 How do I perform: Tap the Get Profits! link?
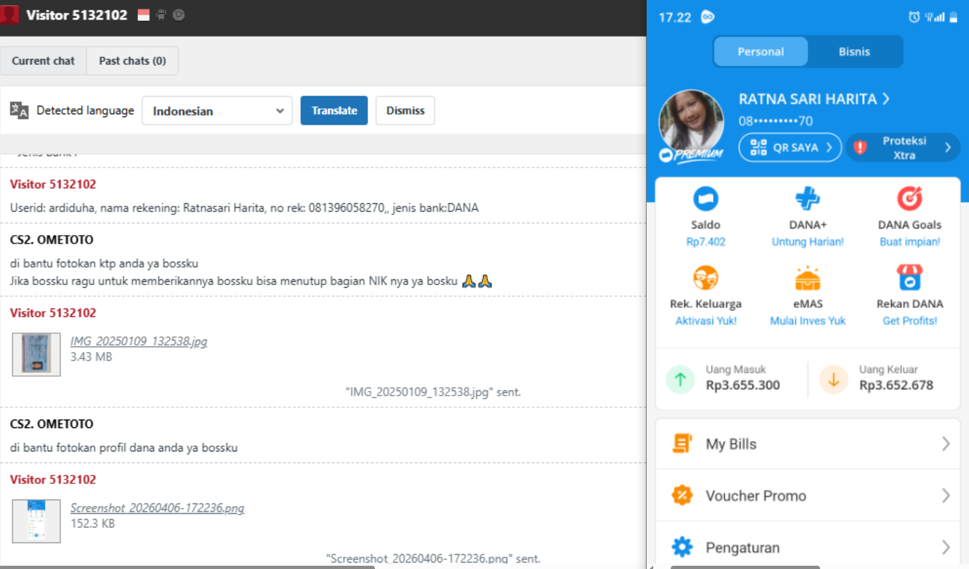[x=910, y=321]
